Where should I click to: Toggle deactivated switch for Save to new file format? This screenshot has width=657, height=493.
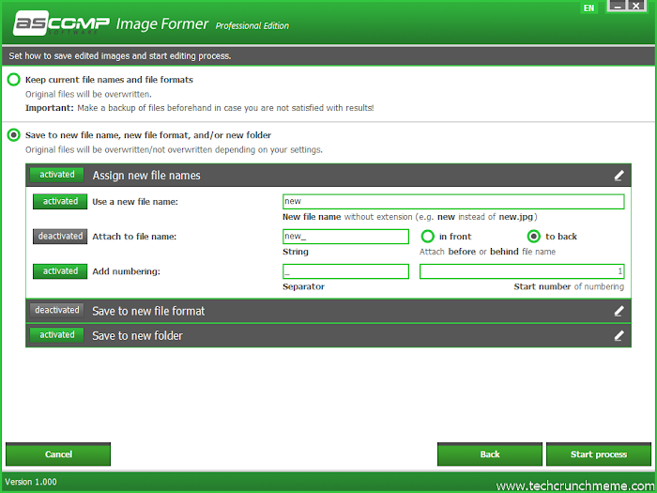point(57,310)
